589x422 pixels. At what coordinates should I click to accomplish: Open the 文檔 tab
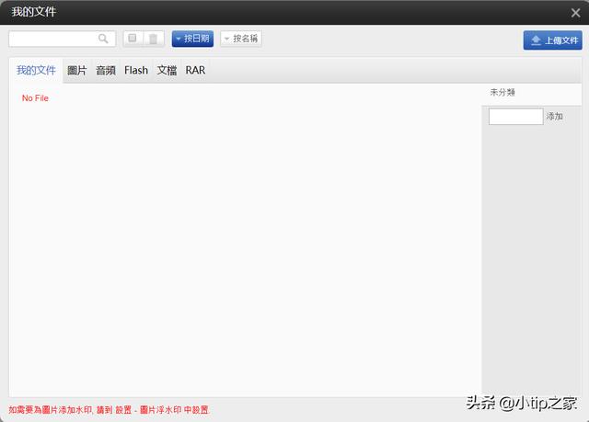(167, 70)
